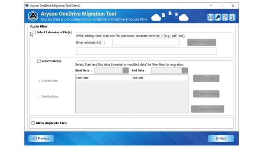The width and height of the screenshot is (263, 148).
Task: Proceed with the Next button
Action: 221,139
